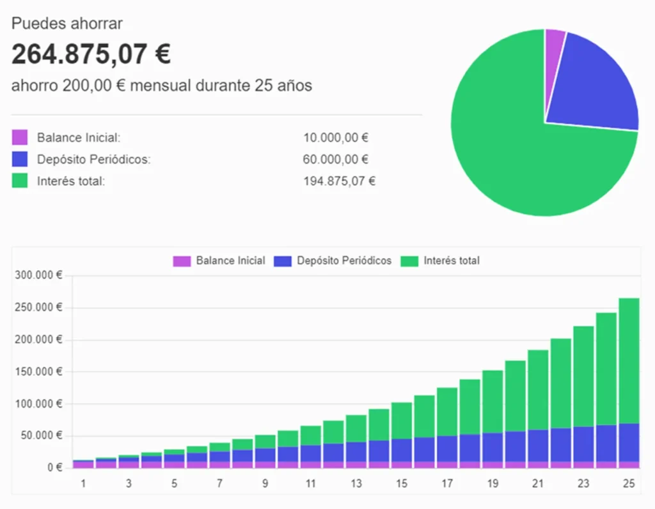
Task: Click the 60.000,00 € periodic deposits value
Action: pyautogui.click(x=336, y=159)
